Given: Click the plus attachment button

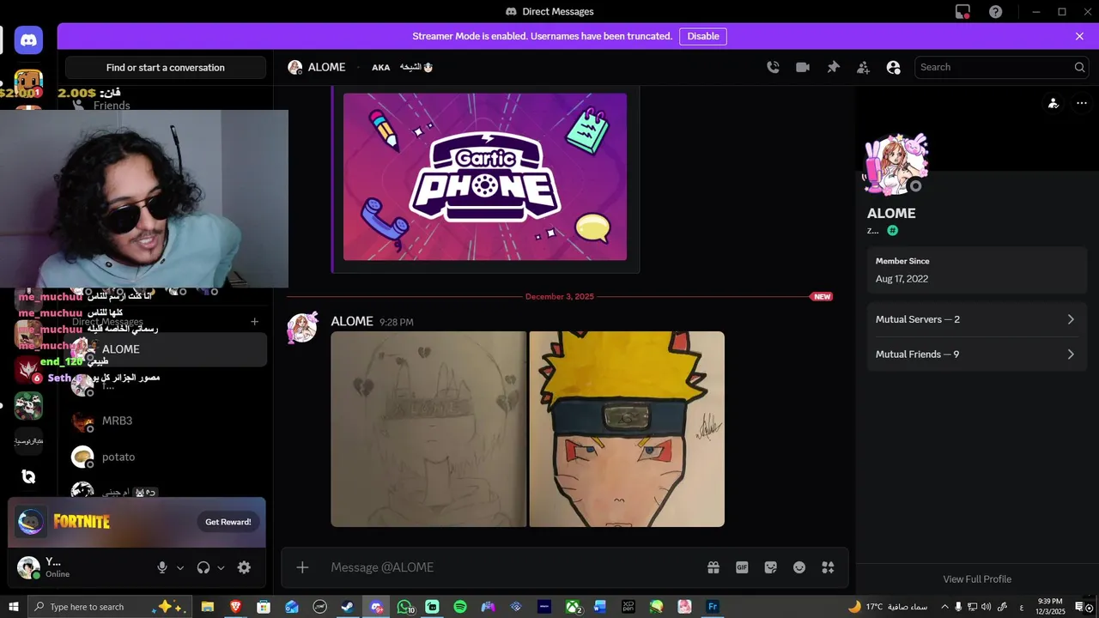Looking at the screenshot, I should click(x=302, y=567).
